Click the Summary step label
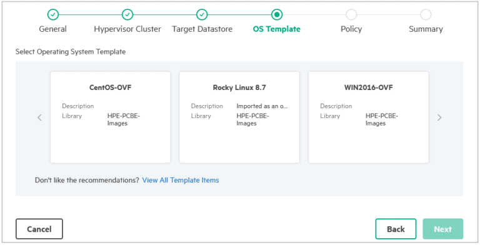Screen dimensions: 480x245 point(426,29)
